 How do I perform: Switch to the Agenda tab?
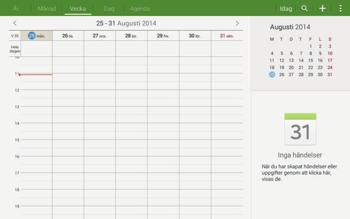click(140, 9)
